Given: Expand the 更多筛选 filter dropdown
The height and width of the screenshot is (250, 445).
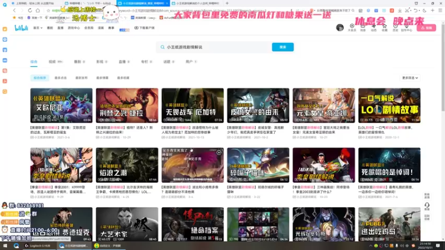Looking at the screenshot, I should (410, 78).
